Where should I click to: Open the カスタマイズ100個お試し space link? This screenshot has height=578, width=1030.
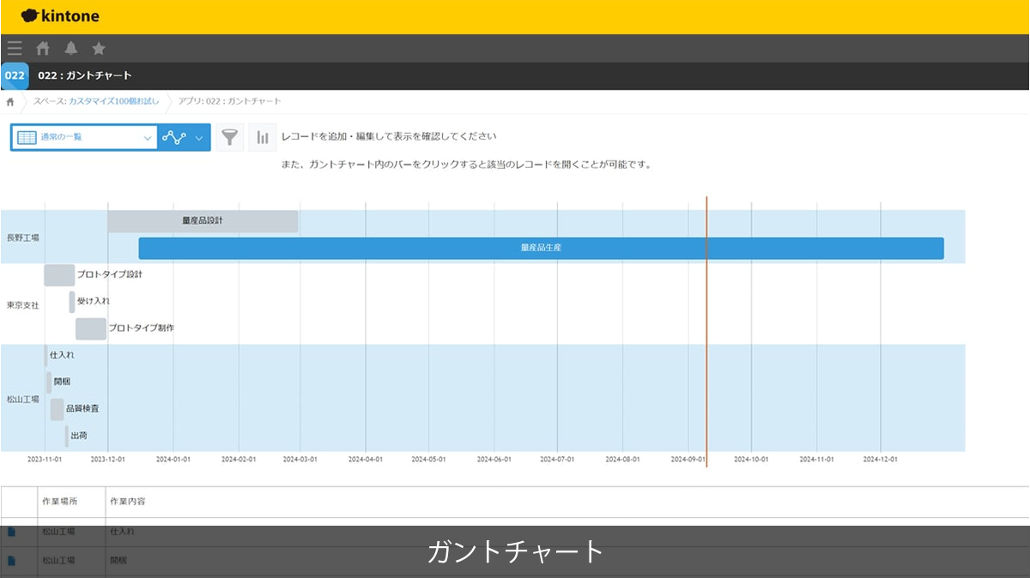click(114, 101)
